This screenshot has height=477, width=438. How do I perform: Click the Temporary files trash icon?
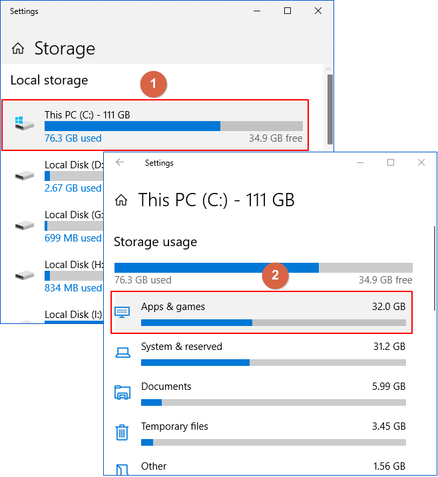[x=122, y=432]
